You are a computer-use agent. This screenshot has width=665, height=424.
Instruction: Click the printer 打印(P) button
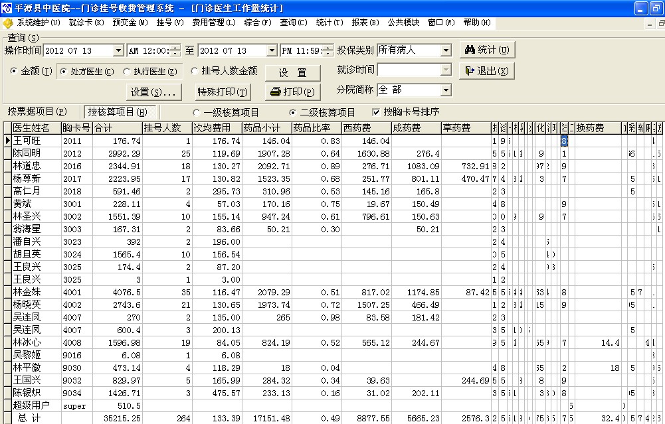292,92
